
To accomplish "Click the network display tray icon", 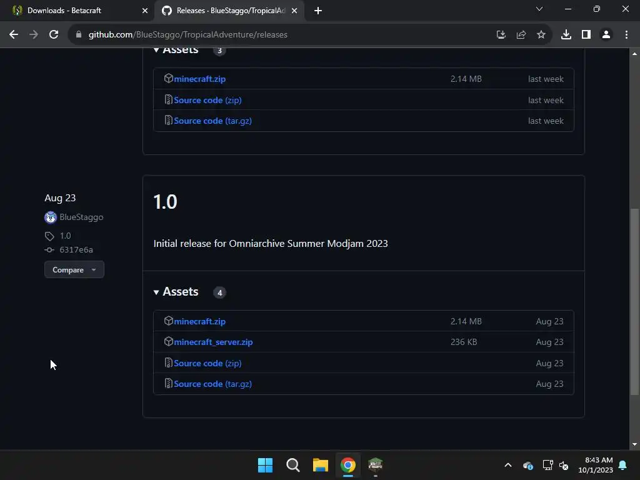I will pyautogui.click(x=547, y=465).
